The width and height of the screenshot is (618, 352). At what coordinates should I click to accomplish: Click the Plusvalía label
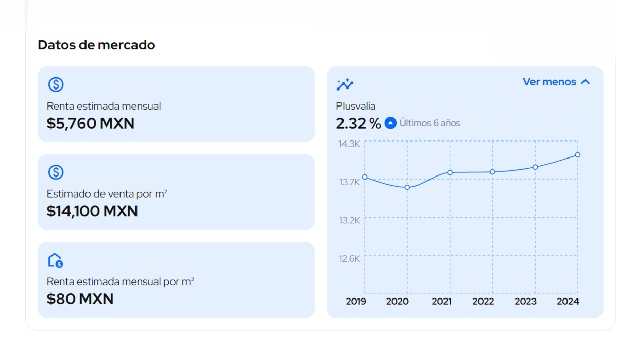tap(355, 106)
